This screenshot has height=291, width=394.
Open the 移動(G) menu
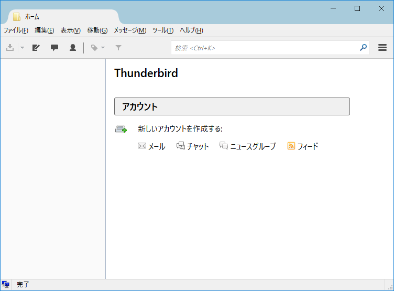[97, 30]
